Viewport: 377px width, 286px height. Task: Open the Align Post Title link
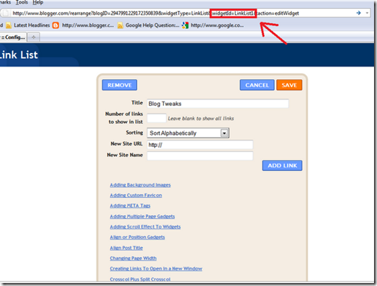126,248
